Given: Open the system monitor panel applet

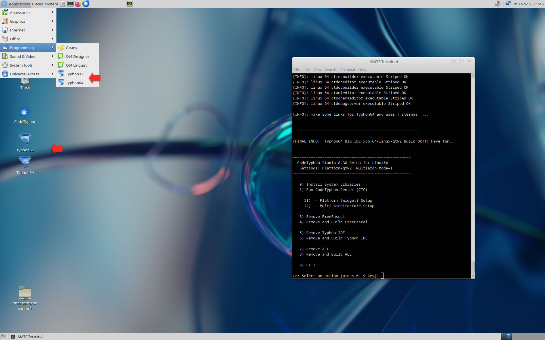Looking at the screenshot, I should (130, 4).
